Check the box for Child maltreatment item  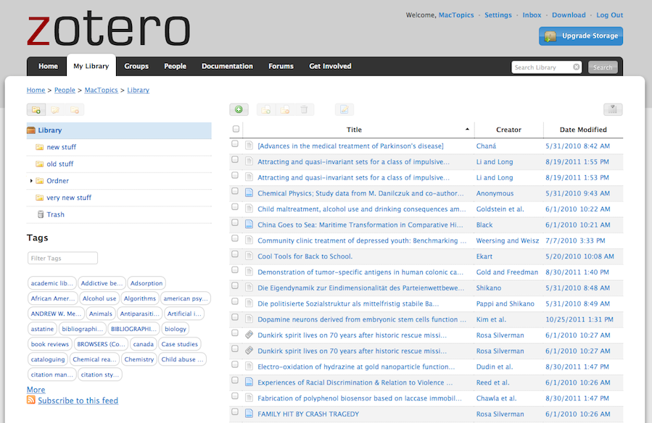[x=235, y=207]
